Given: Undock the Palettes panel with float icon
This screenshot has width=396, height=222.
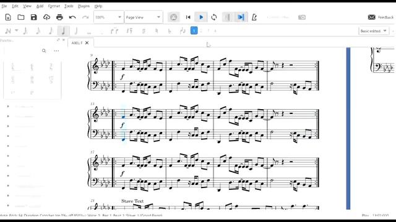Looking at the screenshot, I should [58, 39].
